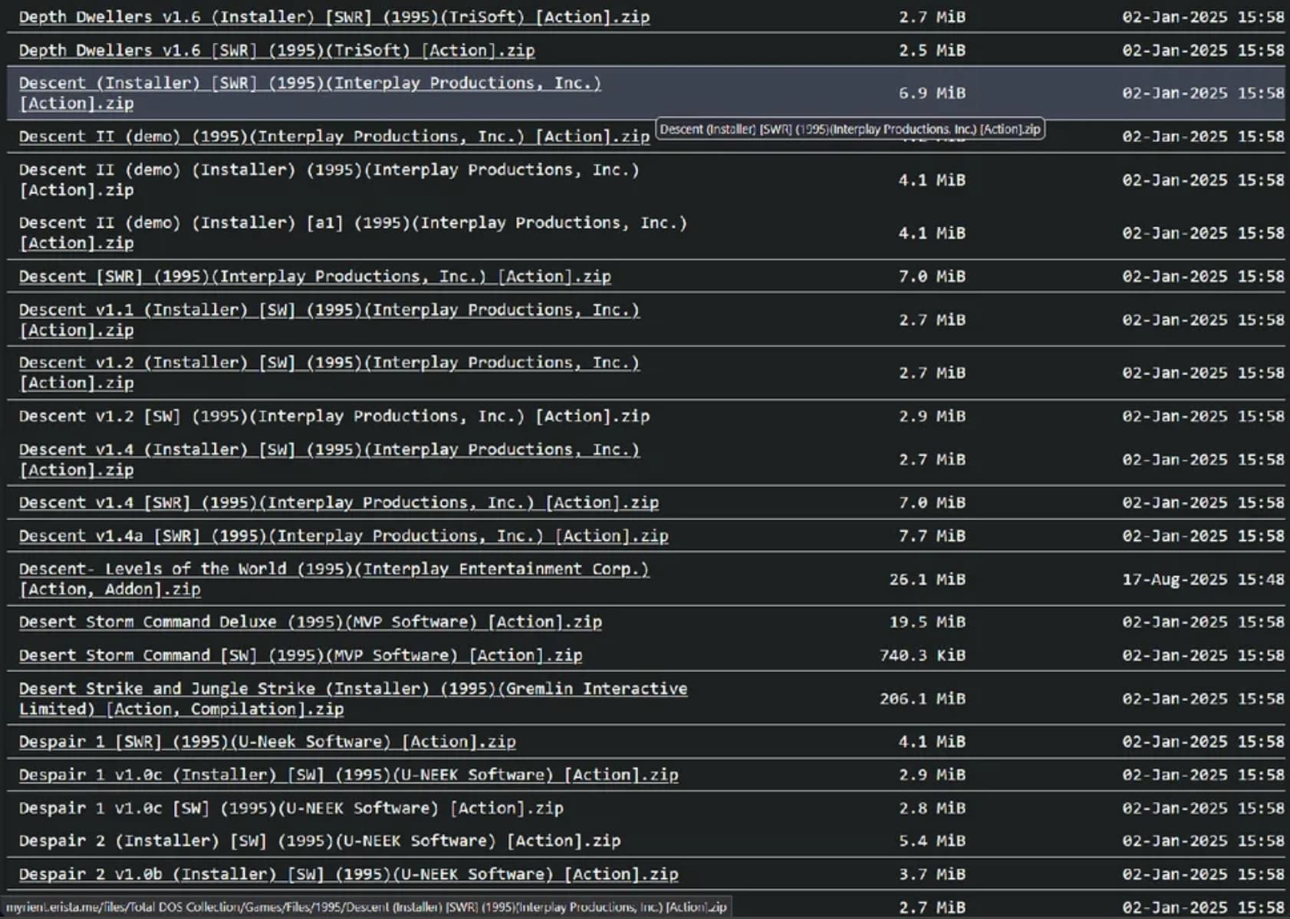Select the 740.3 KiB file size
The image size is (1290, 919).
[x=923, y=655]
